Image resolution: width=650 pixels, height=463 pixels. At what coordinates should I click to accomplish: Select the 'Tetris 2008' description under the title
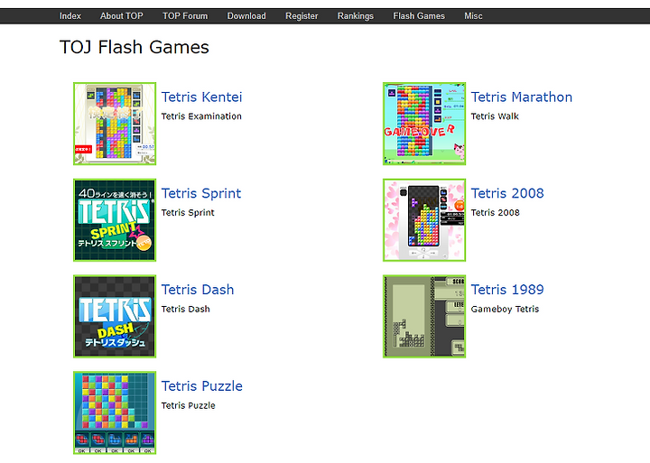[495, 213]
